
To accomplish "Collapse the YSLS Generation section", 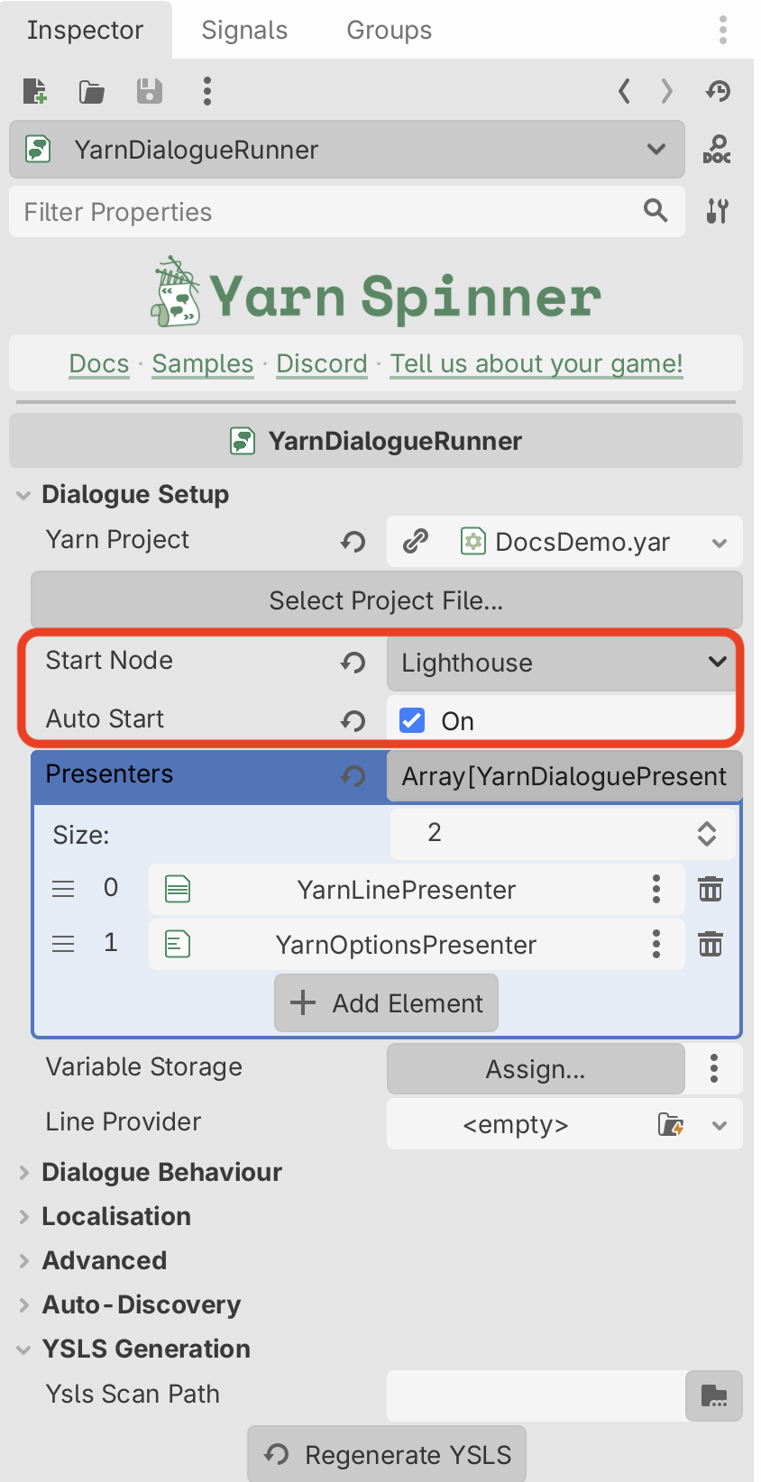I will pyautogui.click(x=24, y=1349).
